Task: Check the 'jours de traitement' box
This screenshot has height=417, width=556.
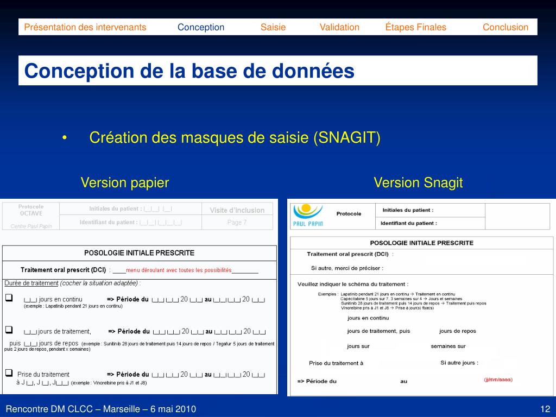Action: coord(9,330)
